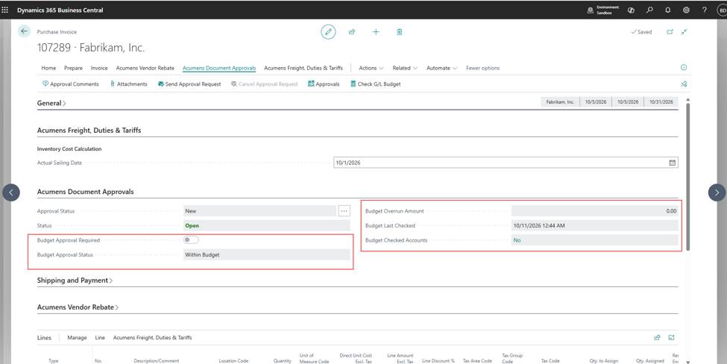Share the Lines section
Screen dimensions: 727x364
point(657,338)
